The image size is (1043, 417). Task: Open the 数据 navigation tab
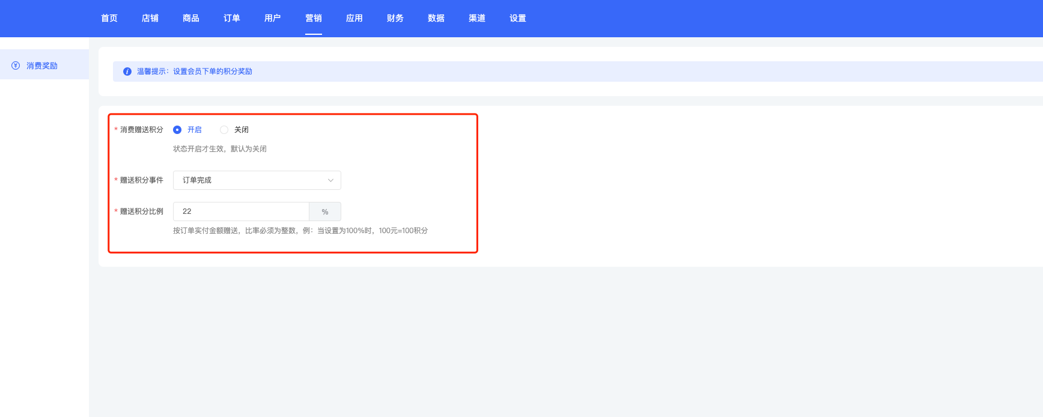[436, 18]
